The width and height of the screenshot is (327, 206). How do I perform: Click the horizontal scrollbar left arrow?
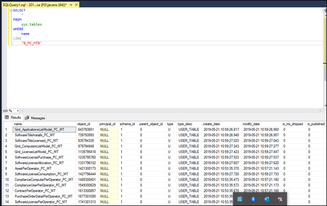[22, 111]
